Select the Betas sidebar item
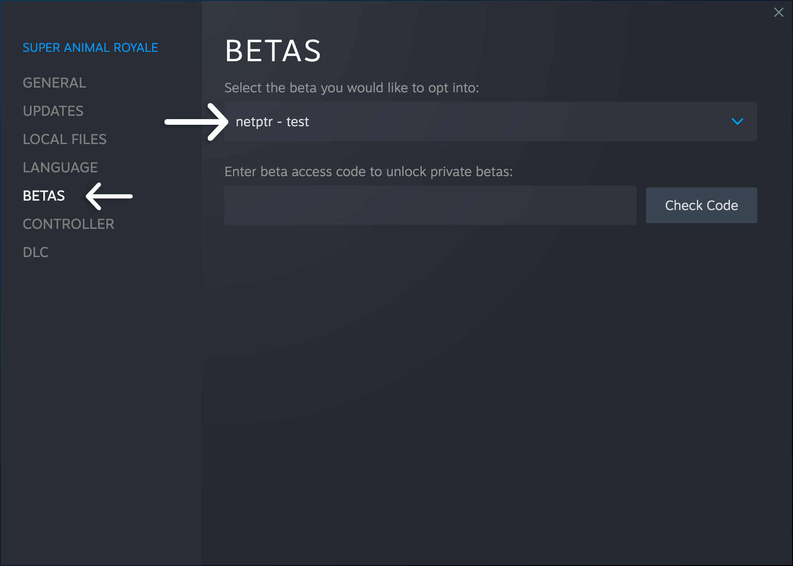This screenshot has width=793, height=566. pyautogui.click(x=44, y=196)
